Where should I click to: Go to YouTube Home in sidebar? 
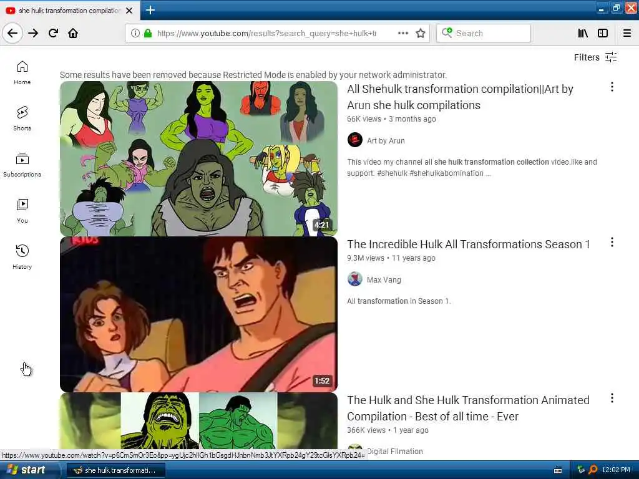pyautogui.click(x=22, y=72)
